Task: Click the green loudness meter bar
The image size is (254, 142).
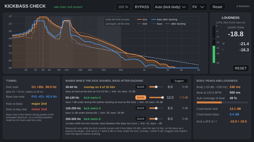Action: (214, 54)
